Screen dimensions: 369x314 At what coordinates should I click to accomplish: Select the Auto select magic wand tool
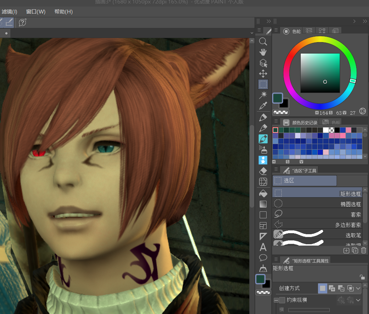click(x=263, y=95)
